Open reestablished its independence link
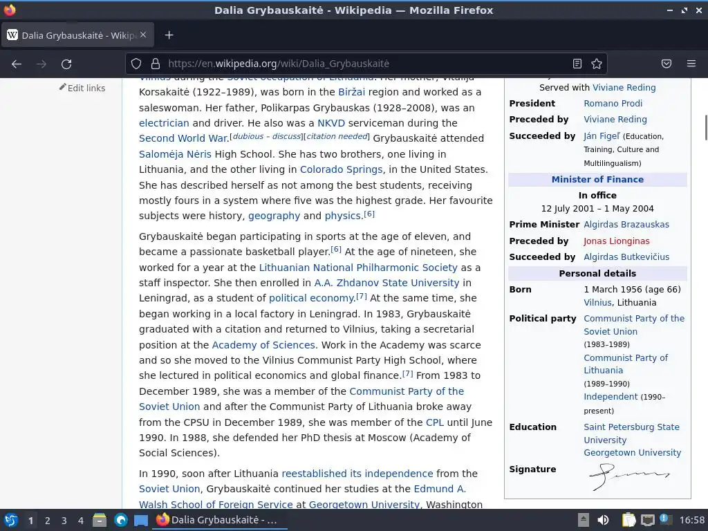The height and width of the screenshot is (531, 708). [357, 474]
